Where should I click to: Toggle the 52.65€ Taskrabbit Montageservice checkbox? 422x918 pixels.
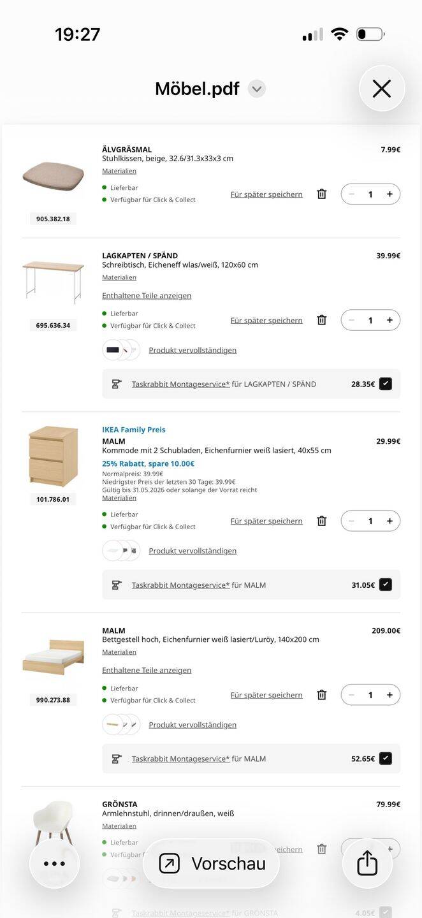tap(385, 759)
